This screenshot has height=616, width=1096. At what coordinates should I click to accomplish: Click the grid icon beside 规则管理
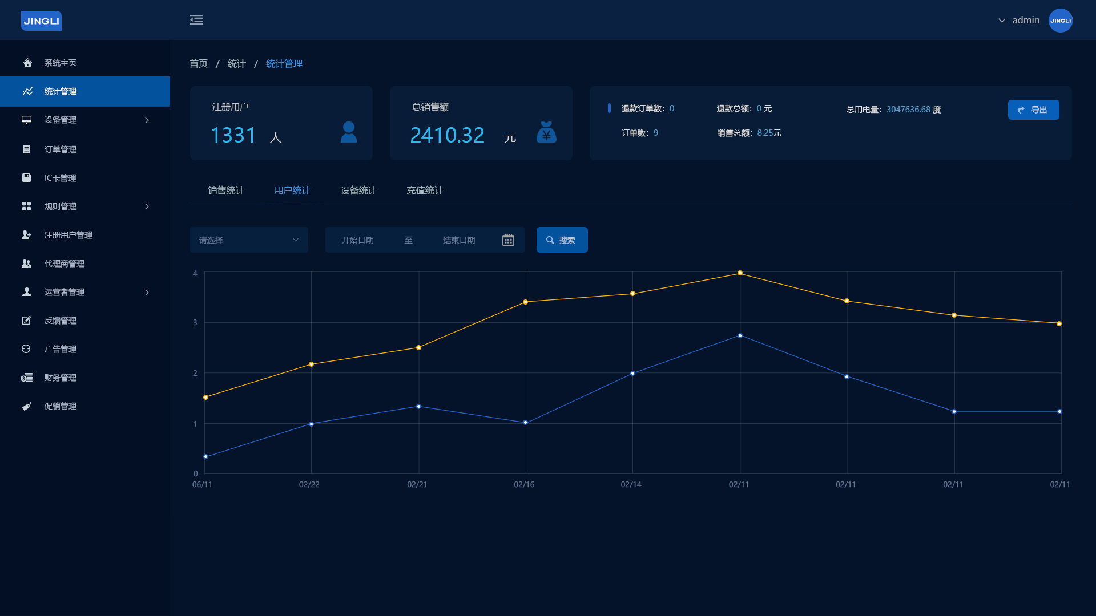(27, 206)
